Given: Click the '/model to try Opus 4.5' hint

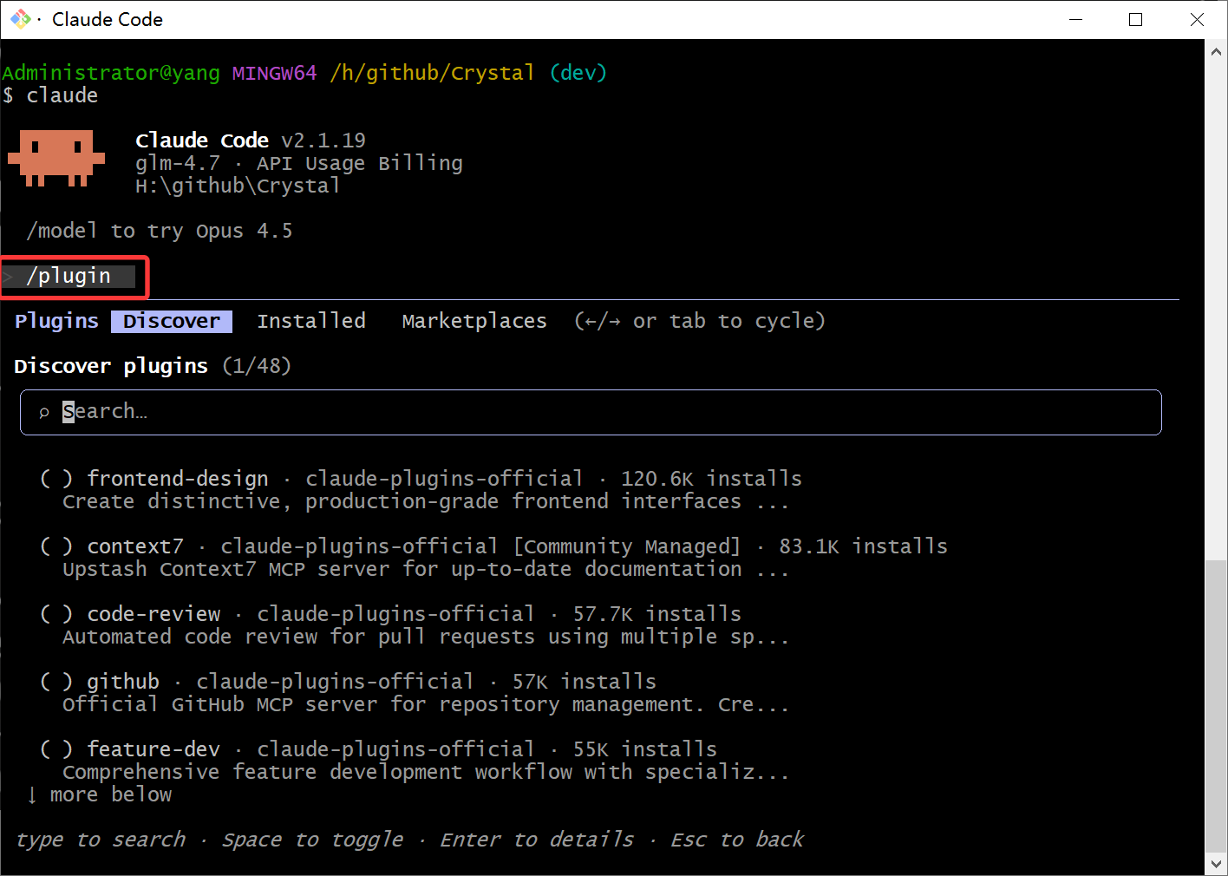Looking at the screenshot, I should point(160,231).
